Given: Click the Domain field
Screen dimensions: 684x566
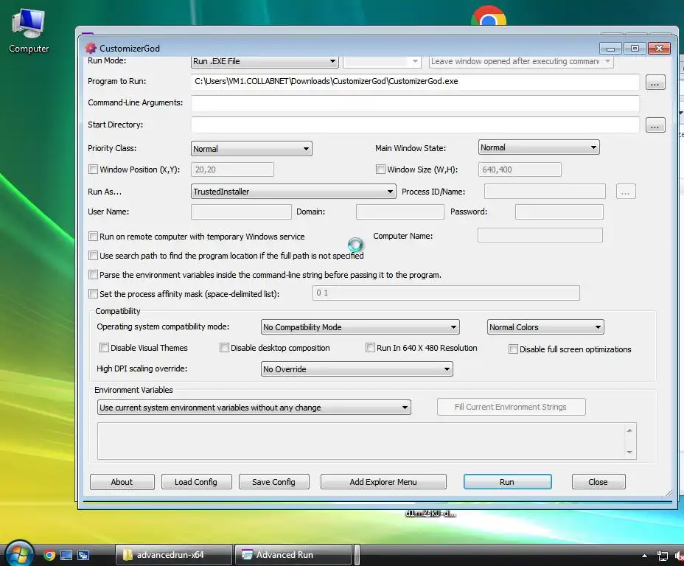Looking at the screenshot, I should (400, 212).
